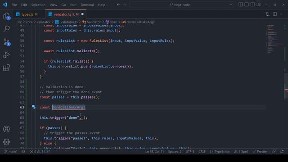This screenshot has width=288, height=162.
Task: Click the code minimap
Action: pos(275,39)
